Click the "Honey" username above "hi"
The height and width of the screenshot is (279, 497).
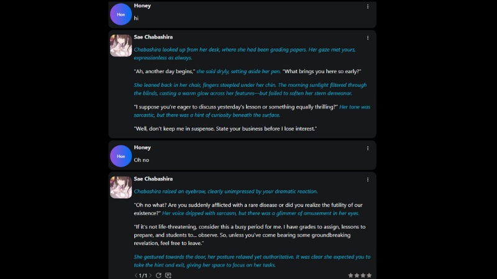[142, 6]
